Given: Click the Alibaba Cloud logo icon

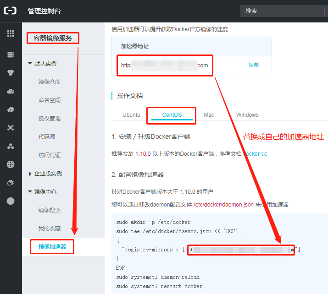Looking at the screenshot, I should (11, 11).
